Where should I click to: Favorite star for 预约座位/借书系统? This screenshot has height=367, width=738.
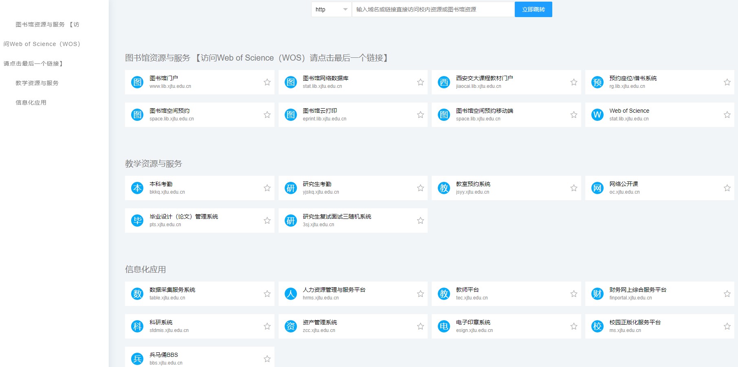tap(727, 82)
